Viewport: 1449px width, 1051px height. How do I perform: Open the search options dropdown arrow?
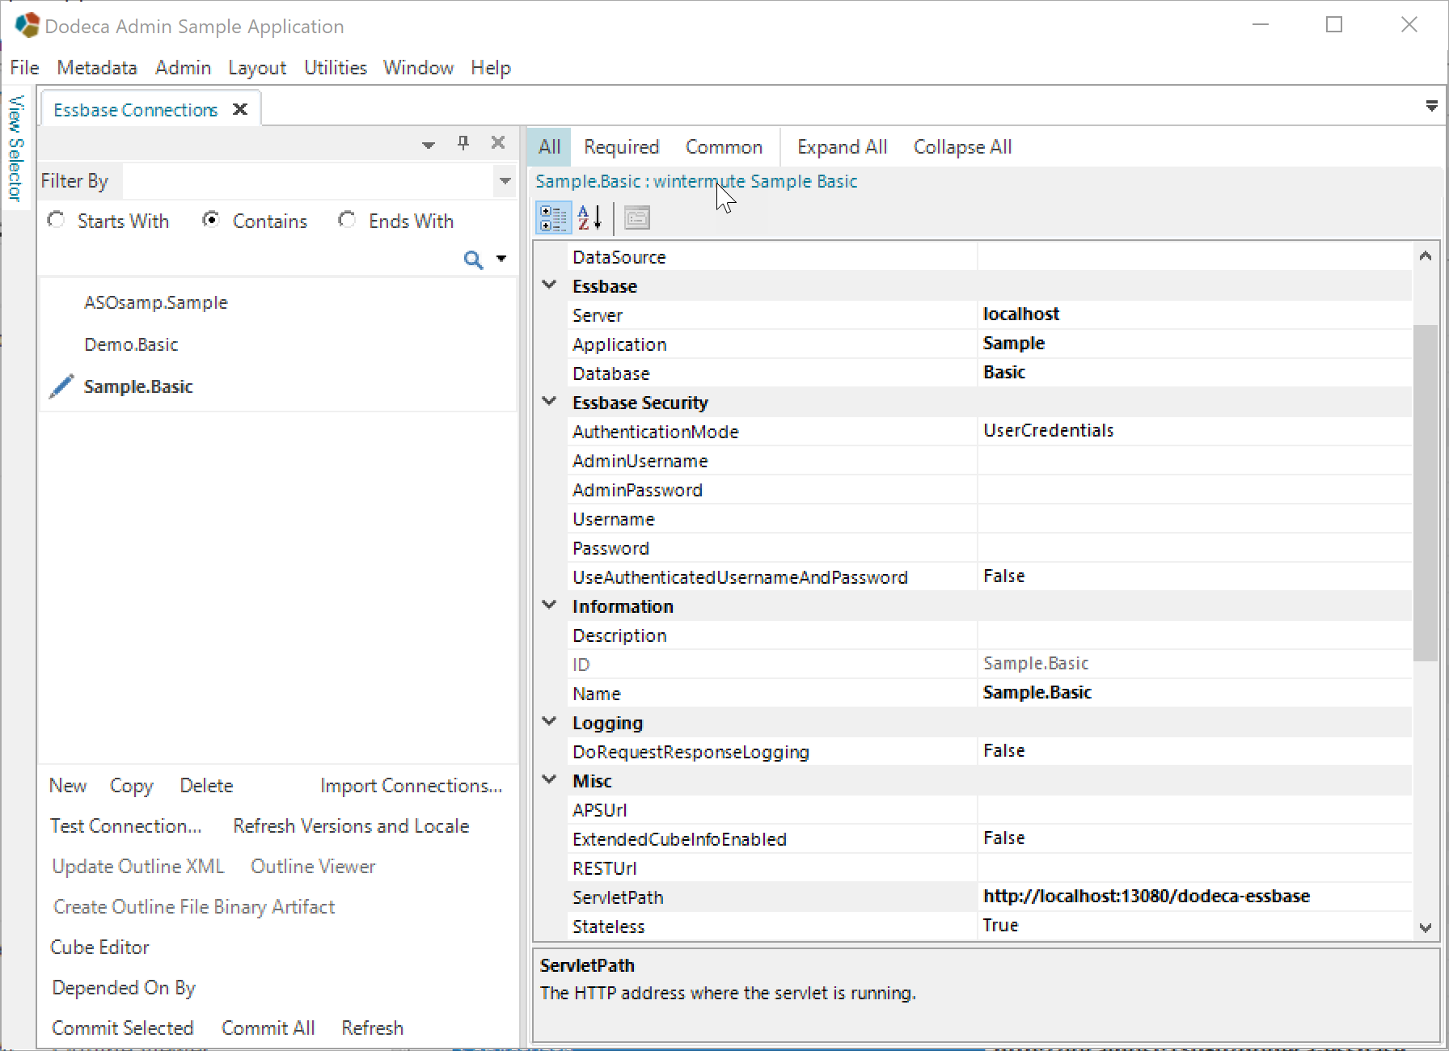[501, 259]
